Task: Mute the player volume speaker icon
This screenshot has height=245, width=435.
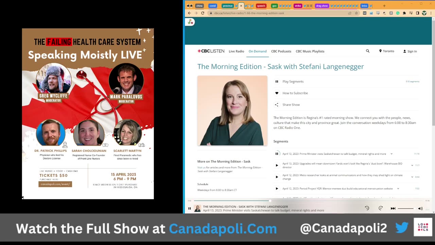Action: click(420, 209)
